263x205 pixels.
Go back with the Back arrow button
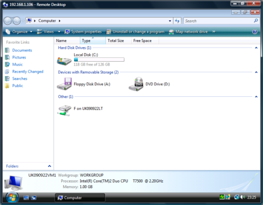[8, 21]
